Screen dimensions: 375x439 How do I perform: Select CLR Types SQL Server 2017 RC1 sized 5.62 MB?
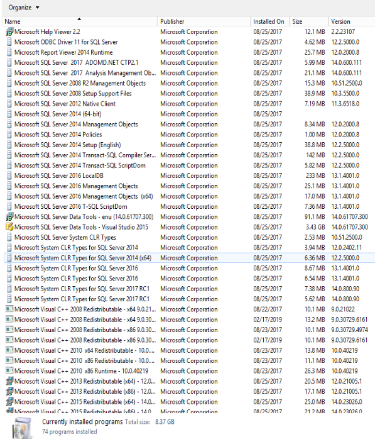(189, 299)
